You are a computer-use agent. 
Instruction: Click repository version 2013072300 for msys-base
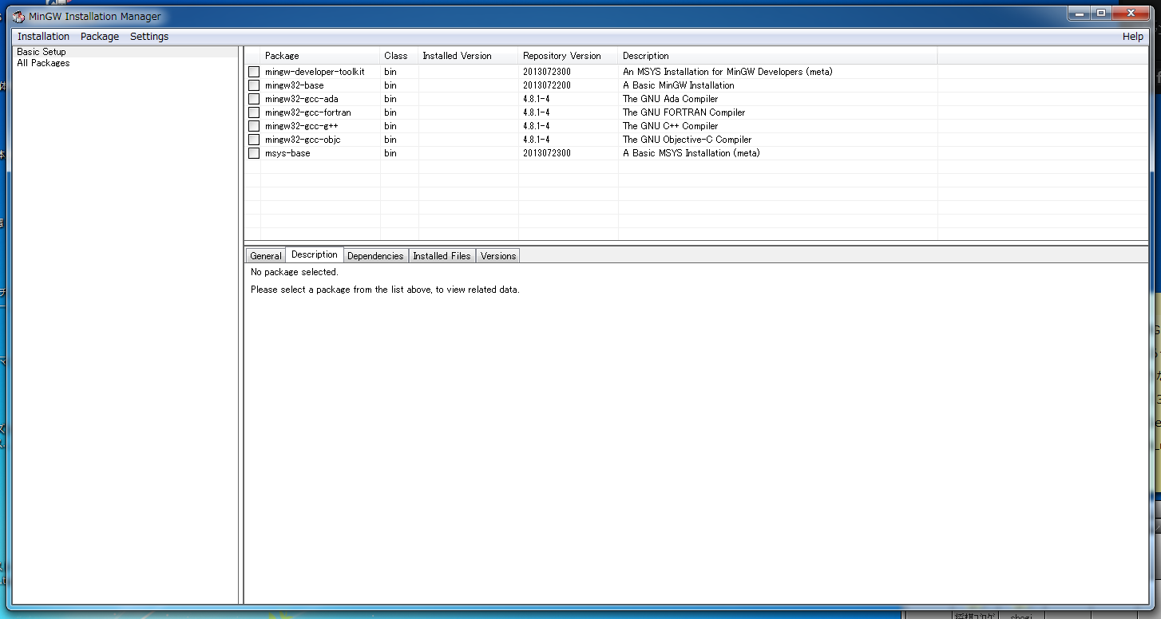click(547, 153)
